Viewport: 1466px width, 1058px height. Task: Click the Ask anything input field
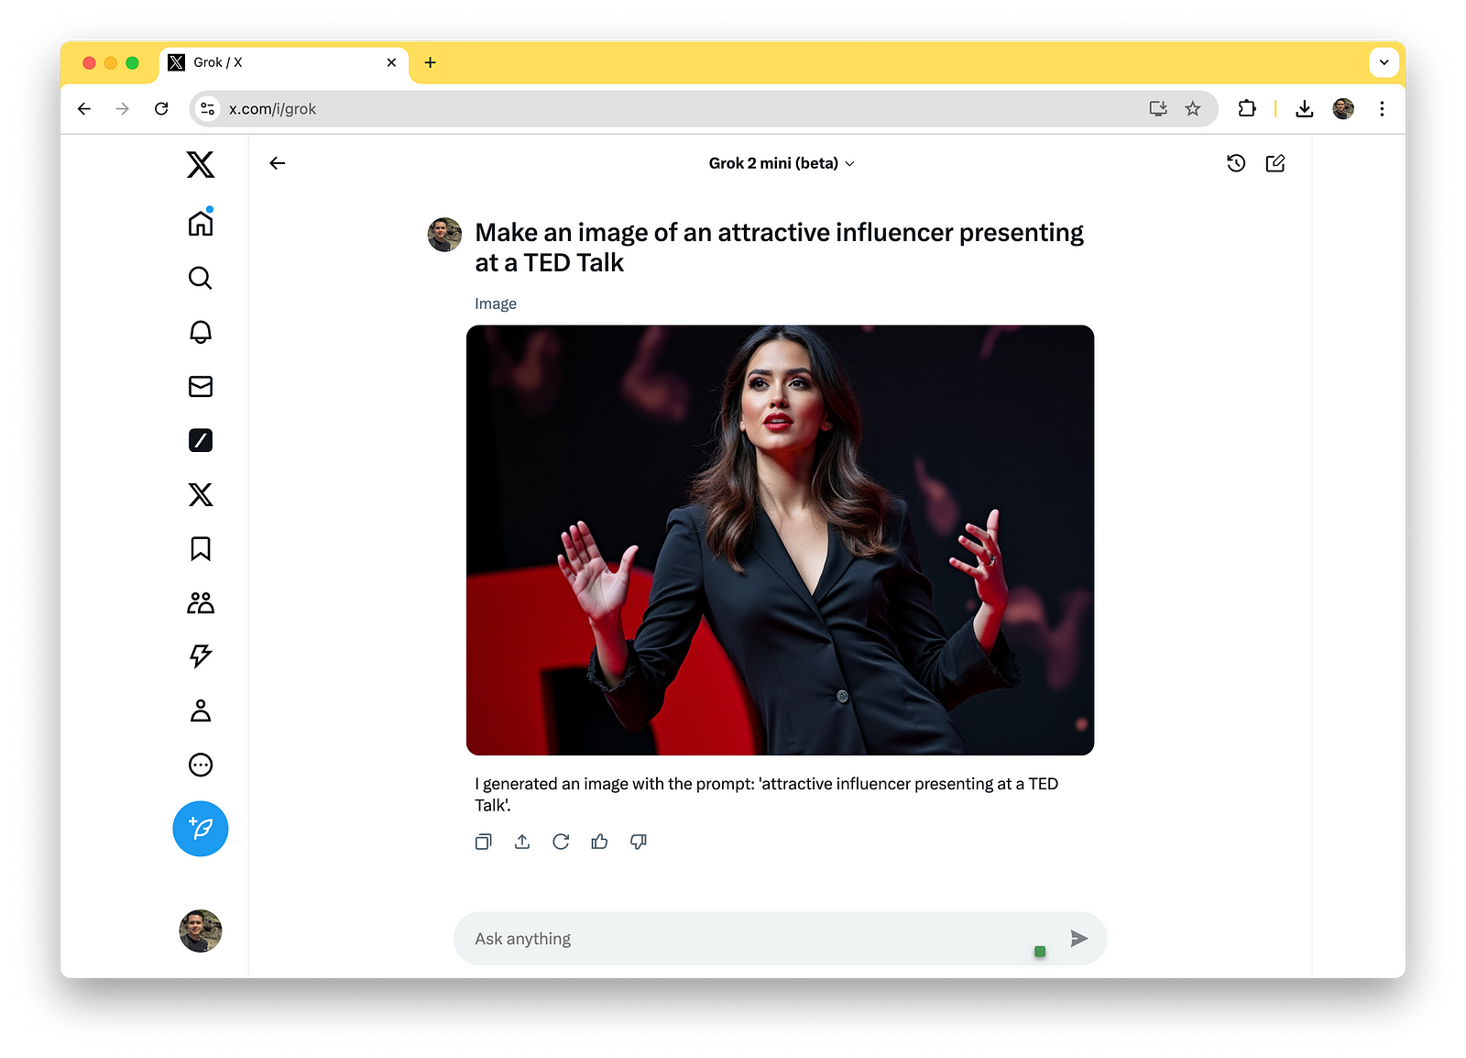(733, 938)
